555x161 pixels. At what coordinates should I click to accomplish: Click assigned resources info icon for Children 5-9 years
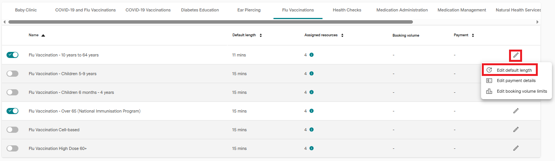pyautogui.click(x=311, y=74)
